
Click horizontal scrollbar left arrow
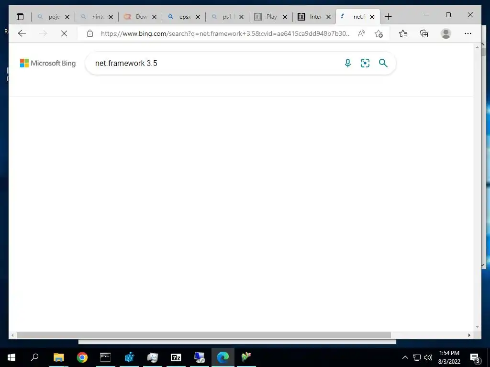12,335
